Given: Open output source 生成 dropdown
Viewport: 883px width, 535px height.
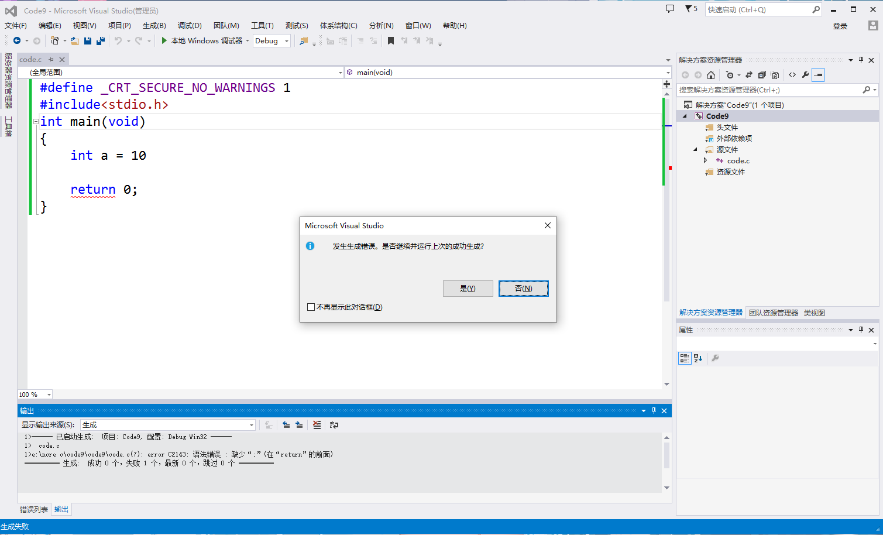Looking at the screenshot, I should pos(252,425).
